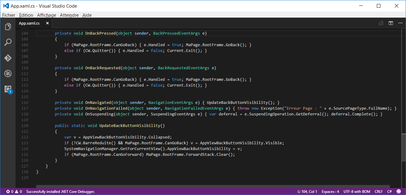The height and width of the screenshot is (195, 406).
Task: Open the Extensions view with badge
Action: point(8,89)
